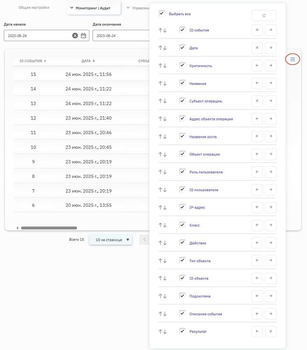The width and height of the screenshot is (307, 350).
Task: Uncheck the Описание события checkbox
Action: (182, 313)
